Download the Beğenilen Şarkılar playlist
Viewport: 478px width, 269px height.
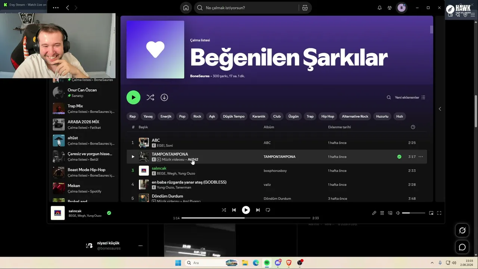click(164, 98)
